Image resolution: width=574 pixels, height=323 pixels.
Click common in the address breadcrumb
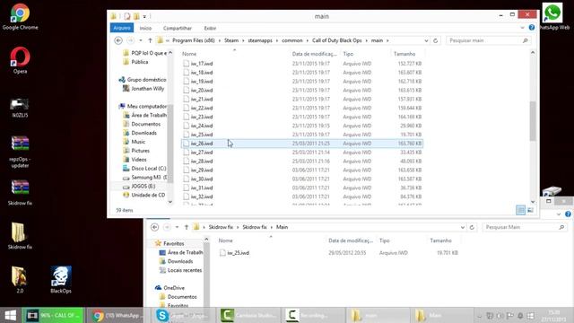[x=292, y=40]
